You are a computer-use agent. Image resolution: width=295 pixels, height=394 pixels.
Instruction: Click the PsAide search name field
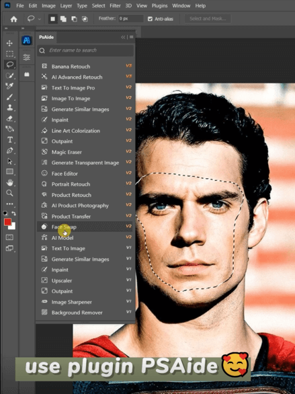click(x=85, y=50)
